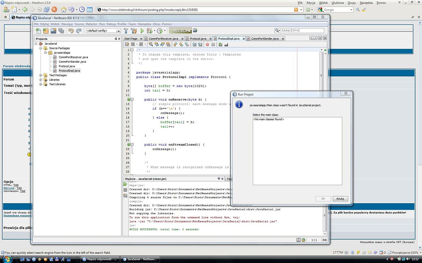Image resolution: width=422 pixels, height=263 pixels.
Task: Collapse Source Packages node
Action: point(41,48)
